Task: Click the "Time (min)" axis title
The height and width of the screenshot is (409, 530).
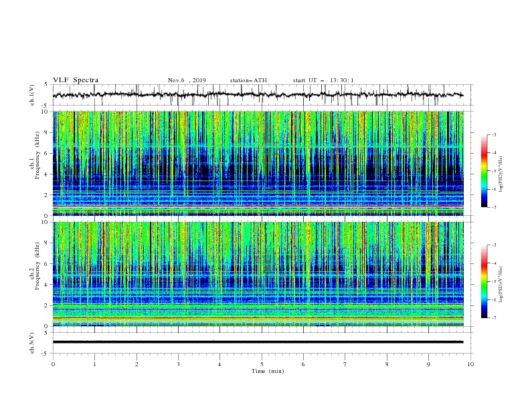Action: [x=268, y=371]
